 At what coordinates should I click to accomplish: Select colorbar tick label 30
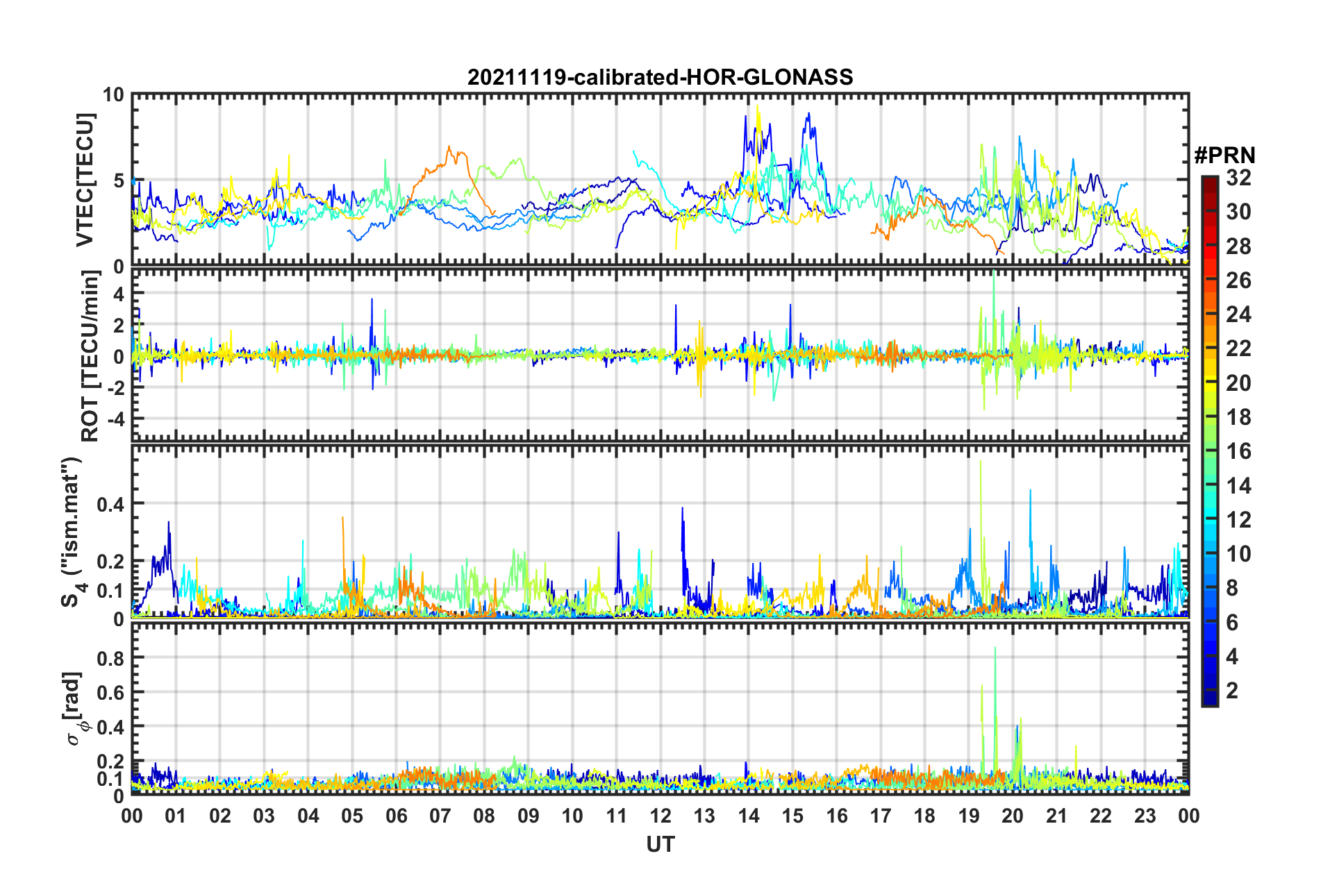(x=1238, y=212)
